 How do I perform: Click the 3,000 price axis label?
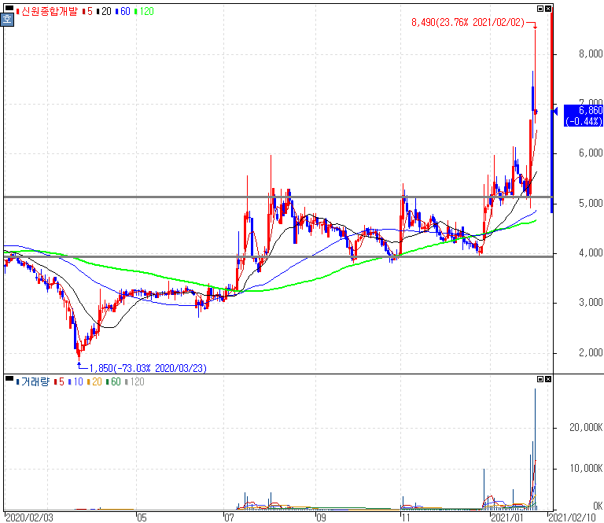tap(591, 302)
